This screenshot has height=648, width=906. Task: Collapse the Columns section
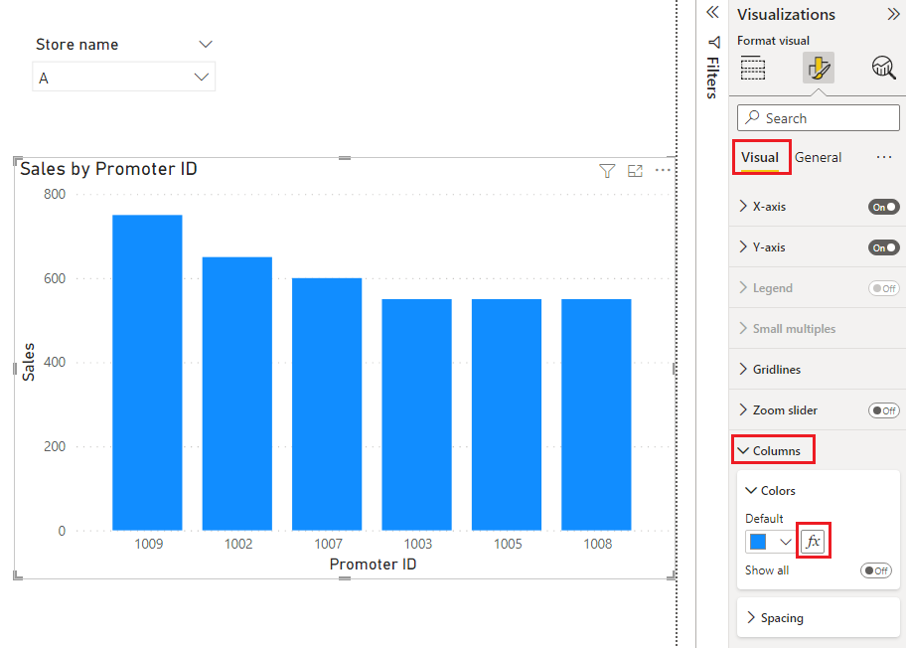point(743,450)
